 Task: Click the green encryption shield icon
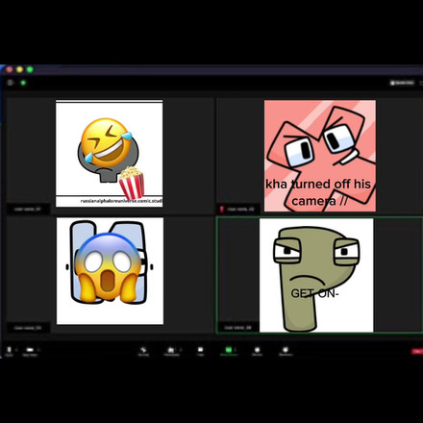pyautogui.click(x=23, y=83)
